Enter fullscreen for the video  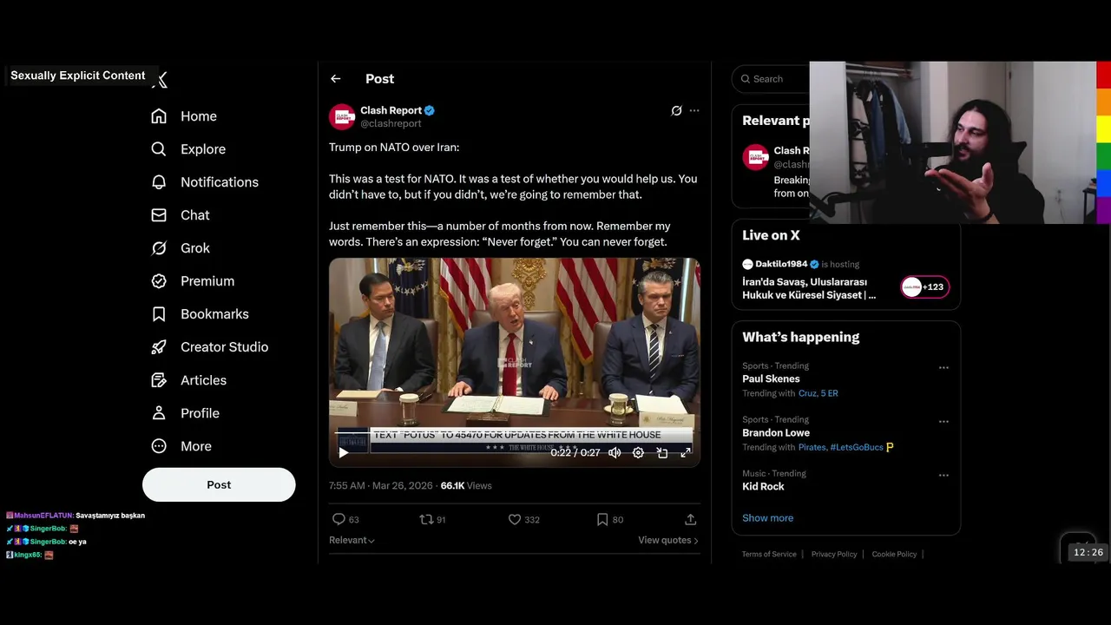tap(685, 452)
